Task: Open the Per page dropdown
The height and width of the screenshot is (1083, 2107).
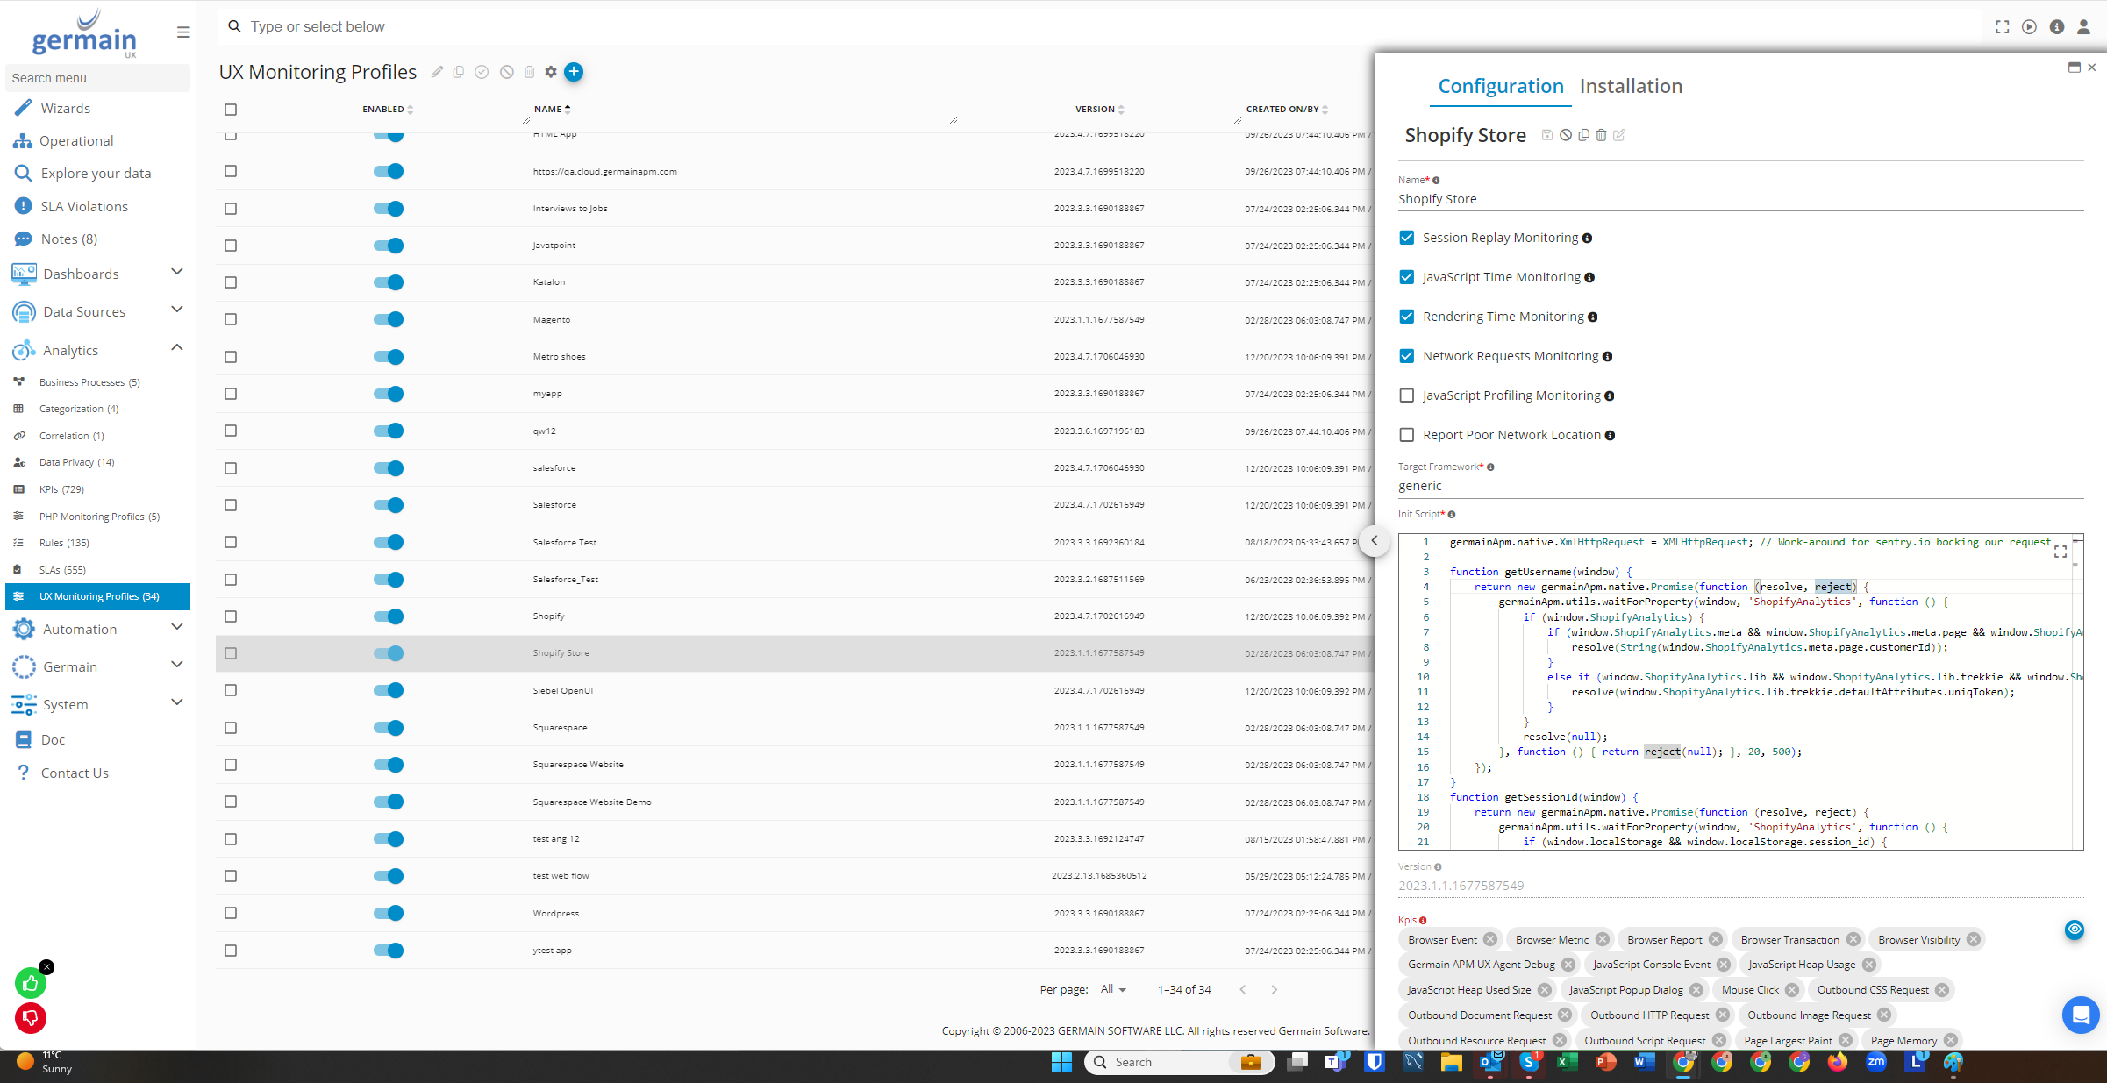Action: coord(1113,989)
